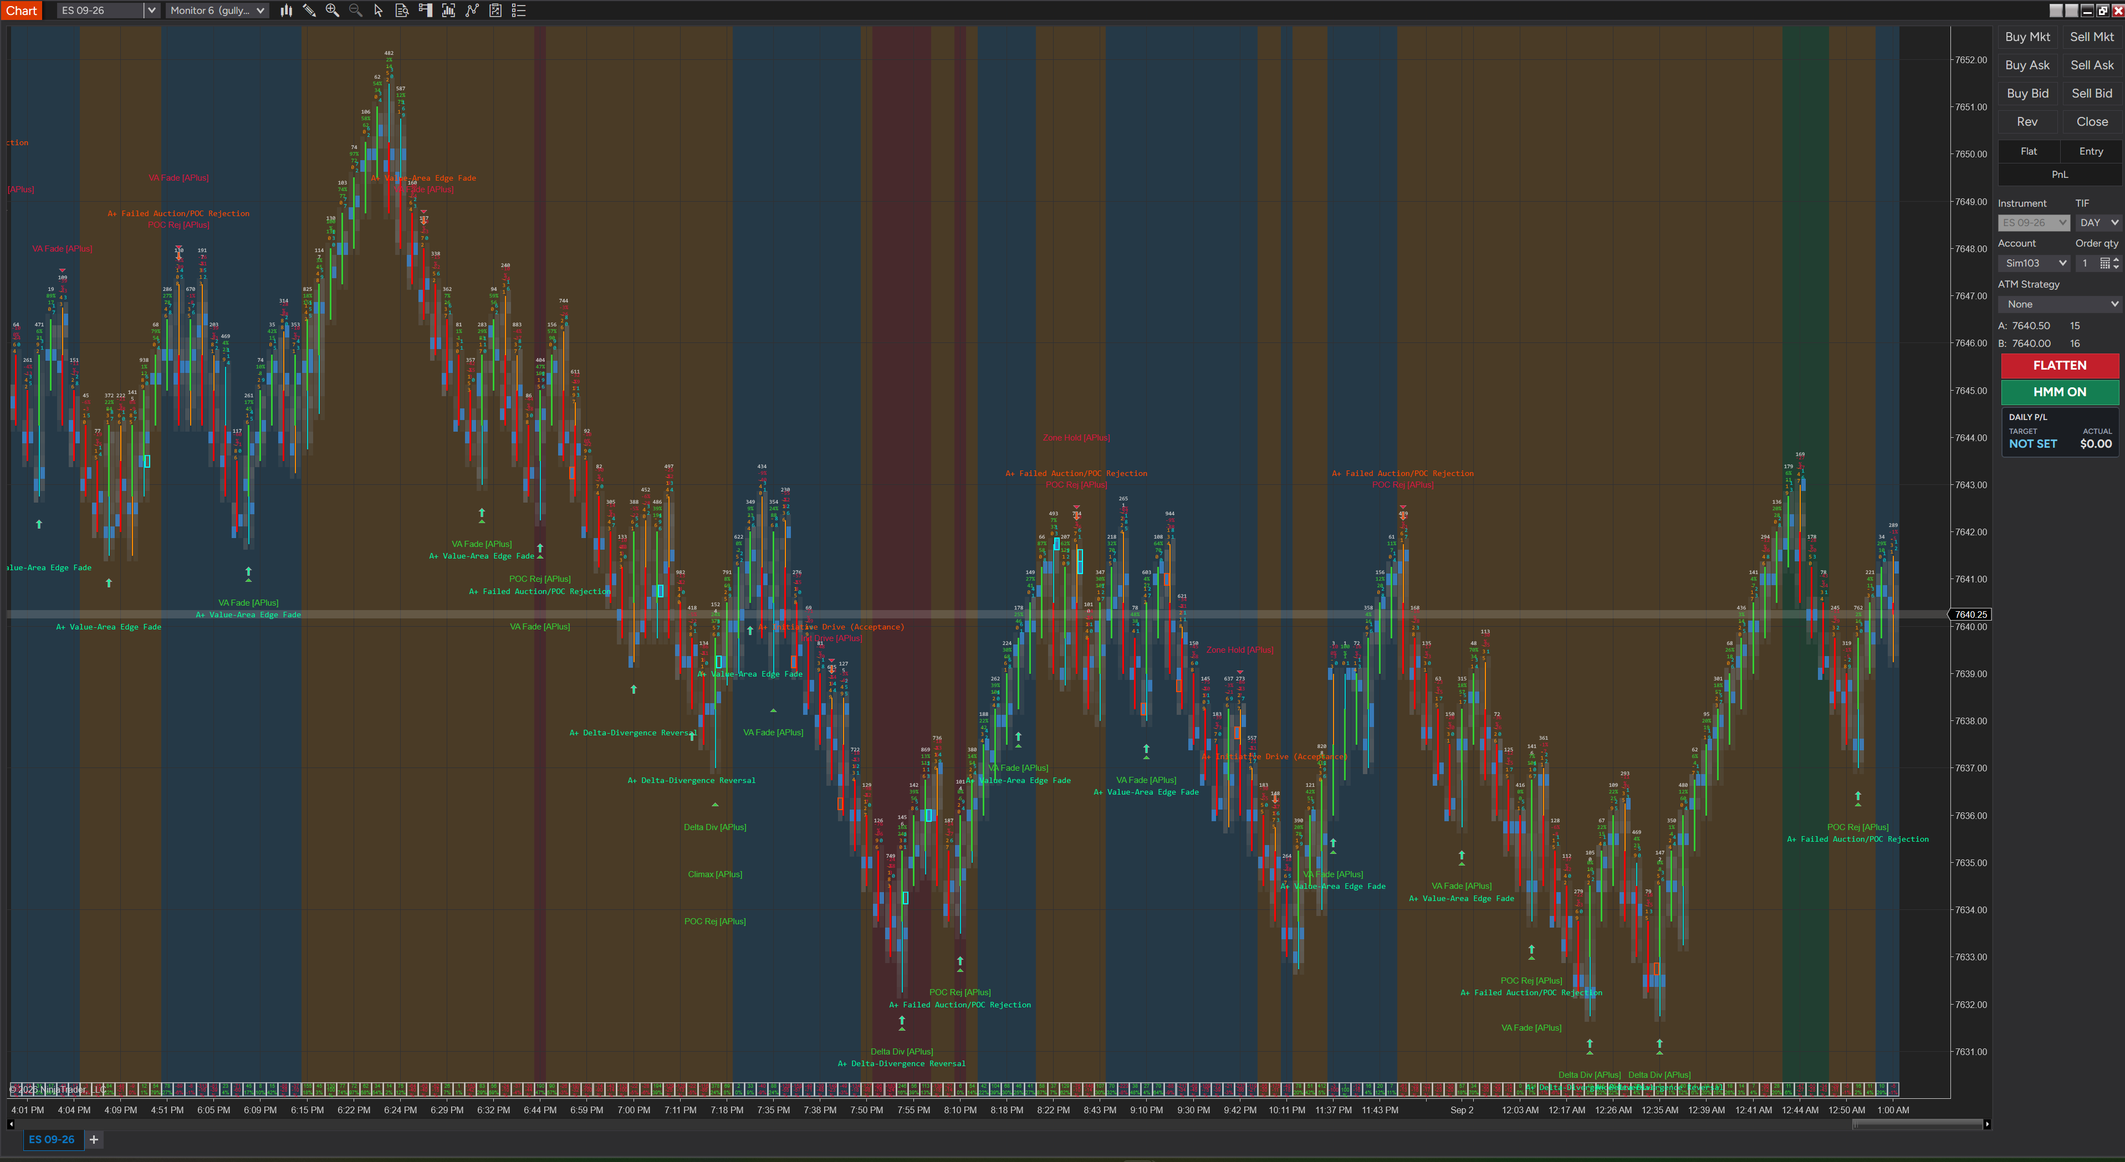Click the 4:01 PM time axis label
2125x1162 pixels.
[27, 1110]
